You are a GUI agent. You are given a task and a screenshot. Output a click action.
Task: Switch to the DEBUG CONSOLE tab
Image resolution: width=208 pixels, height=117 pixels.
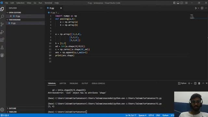point(98,83)
